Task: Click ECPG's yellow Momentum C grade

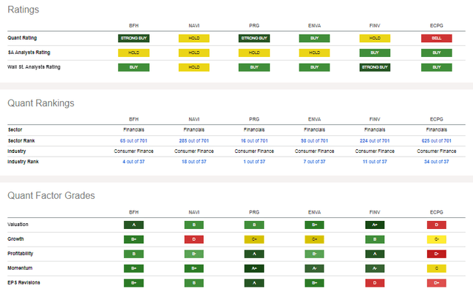Action: (437, 268)
